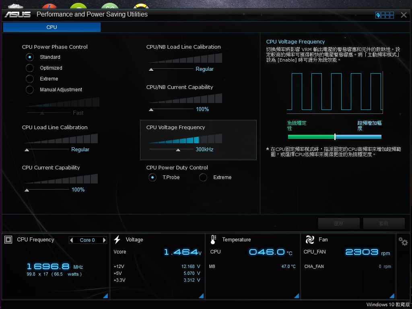Open the CPU tab
This screenshot has width=412, height=309.
tap(52, 27)
